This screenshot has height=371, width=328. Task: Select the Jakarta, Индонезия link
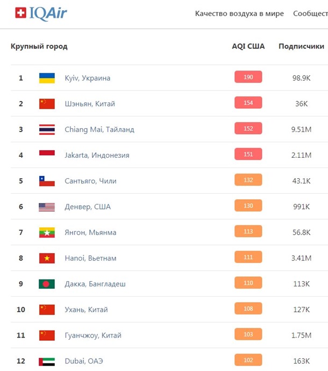97,155
